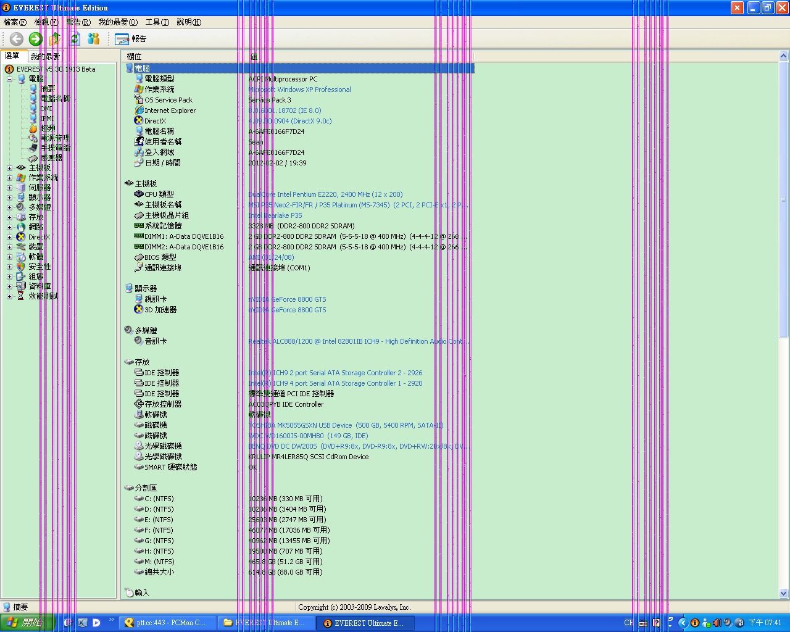Open the Microsoft Windows XP Professional link

tap(299, 89)
